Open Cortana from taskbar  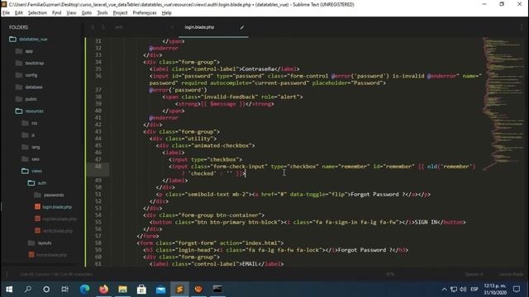pyautogui.click(x=46, y=289)
